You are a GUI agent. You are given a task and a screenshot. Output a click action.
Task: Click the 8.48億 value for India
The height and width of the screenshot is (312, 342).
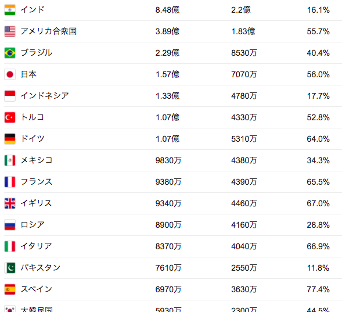pyautogui.click(x=167, y=10)
